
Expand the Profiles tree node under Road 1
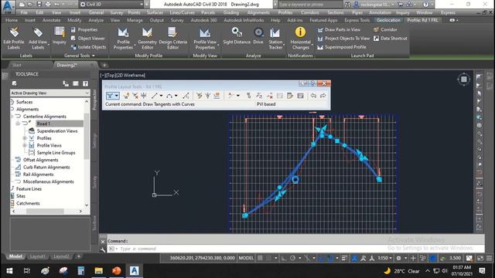[x=25, y=138]
